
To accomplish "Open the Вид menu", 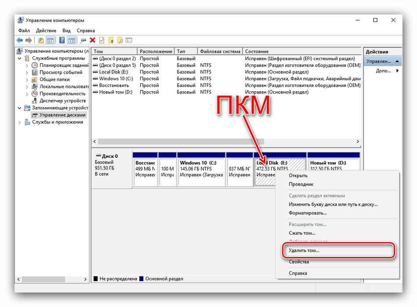I will [x=66, y=31].
